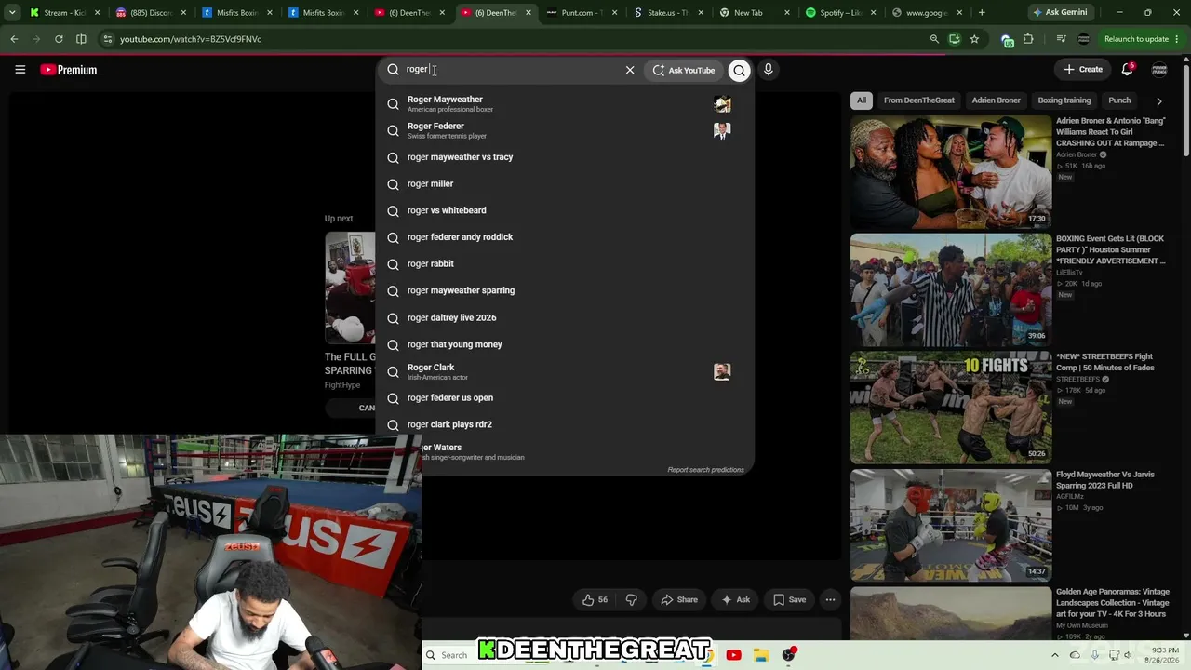Pick the roger rabbit suggestion

564,264
